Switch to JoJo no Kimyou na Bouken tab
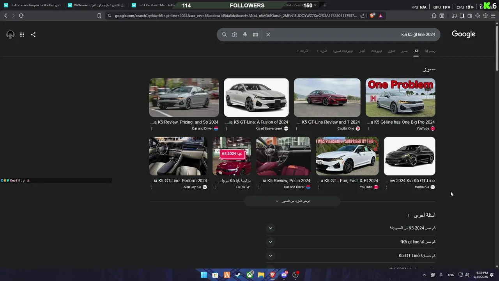The image size is (499, 281). pyautogui.click(x=33, y=5)
